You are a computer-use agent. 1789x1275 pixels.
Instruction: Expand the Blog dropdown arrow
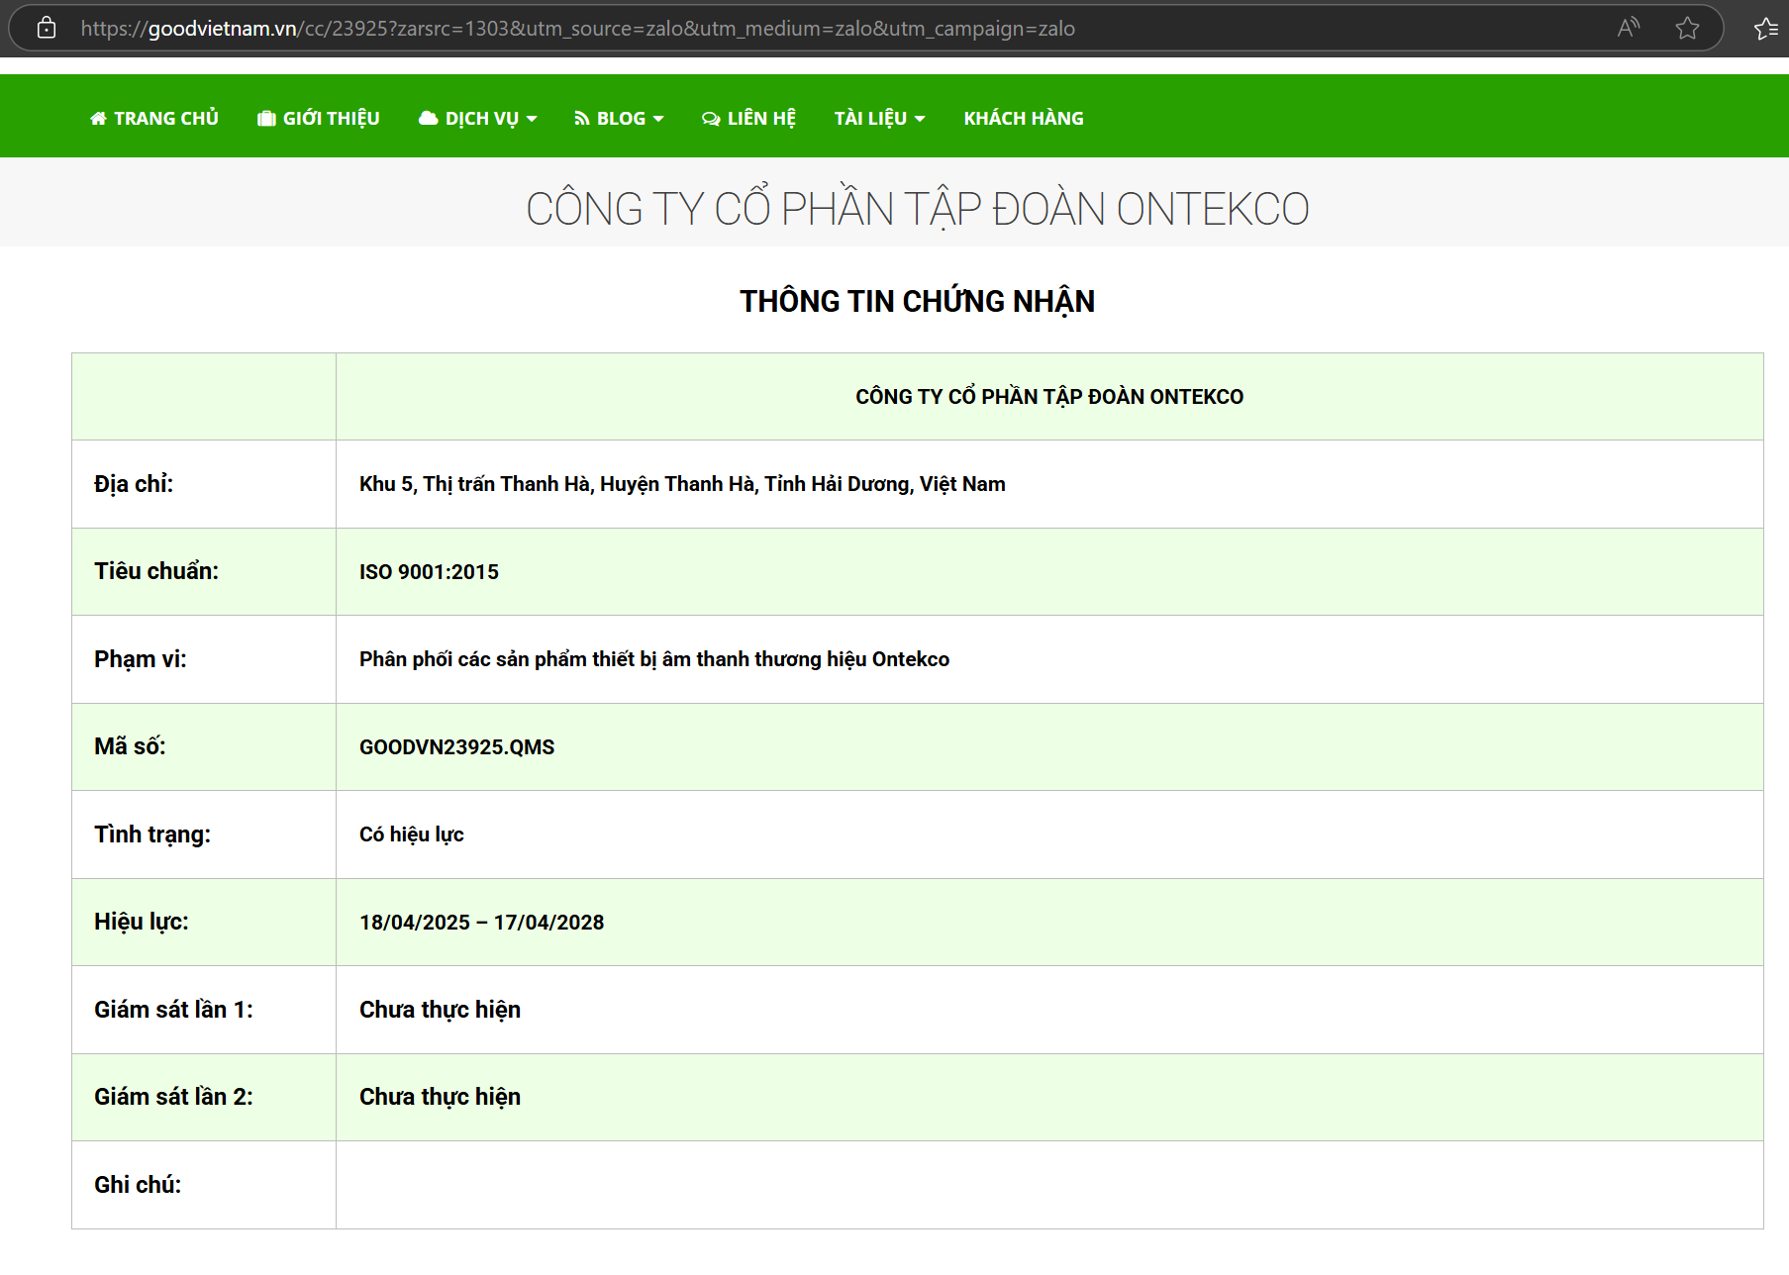pyautogui.click(x=658, y=119)
